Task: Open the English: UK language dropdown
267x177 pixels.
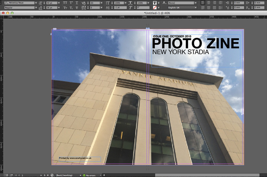Action: click(196, 8)
